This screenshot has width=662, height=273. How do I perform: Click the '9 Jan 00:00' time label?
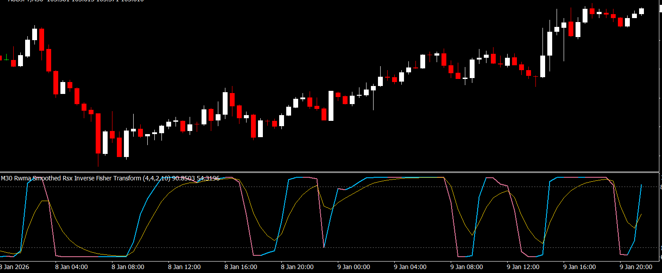coord(354,267)
